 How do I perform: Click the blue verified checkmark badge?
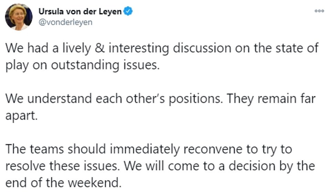[x=128, y=11]
